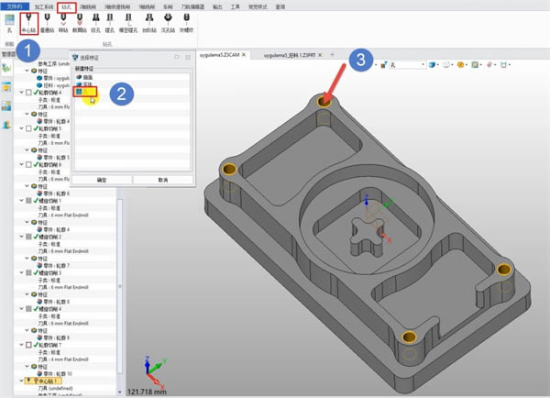Collapse the 螺旋切削 3 tree node
The image size is (550, 398).
pos(21,272)
